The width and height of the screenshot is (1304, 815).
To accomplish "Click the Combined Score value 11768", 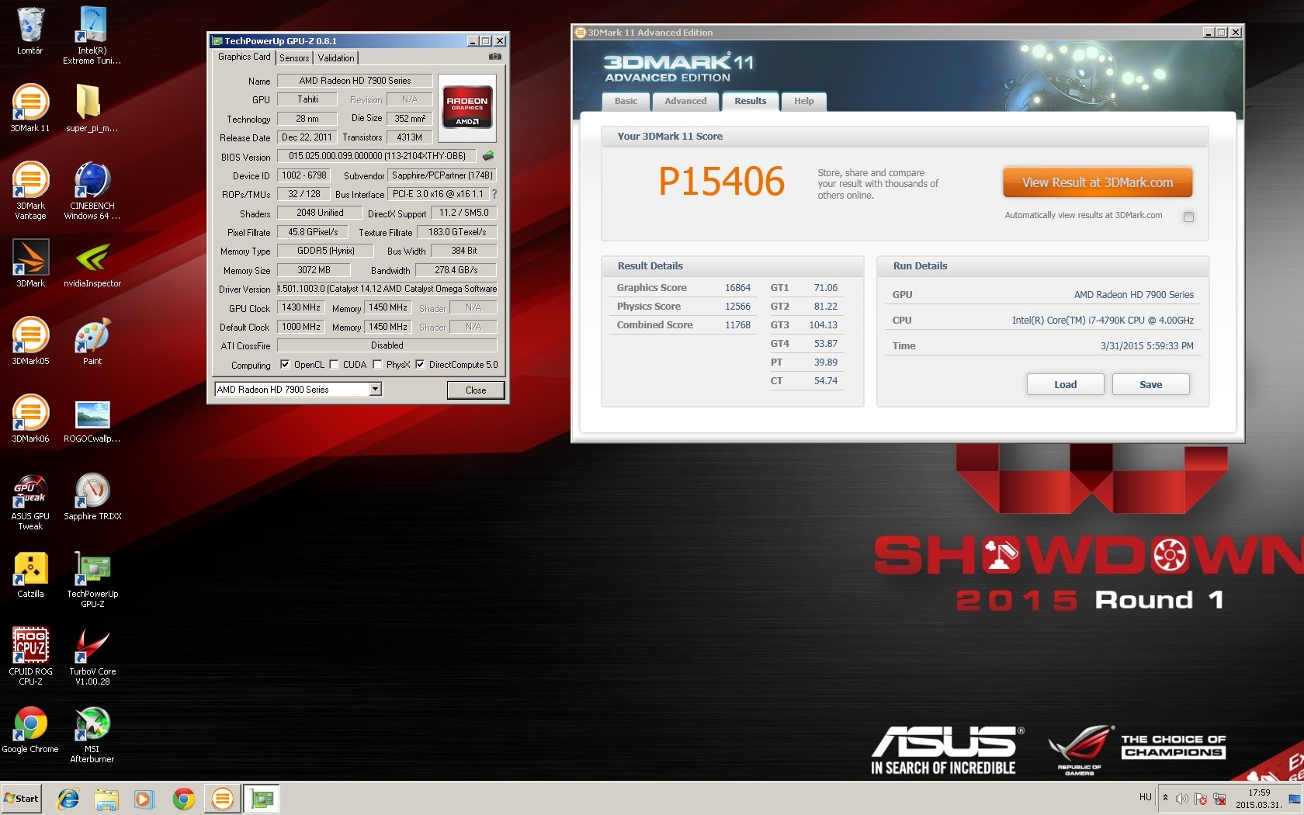I will 737,325.
